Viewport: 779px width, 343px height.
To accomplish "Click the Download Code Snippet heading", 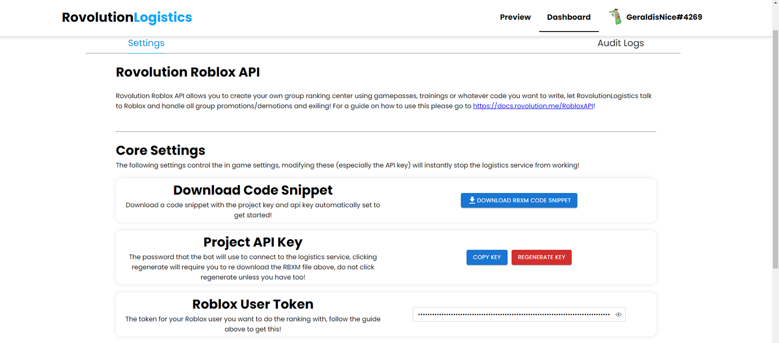I will 252,190.
